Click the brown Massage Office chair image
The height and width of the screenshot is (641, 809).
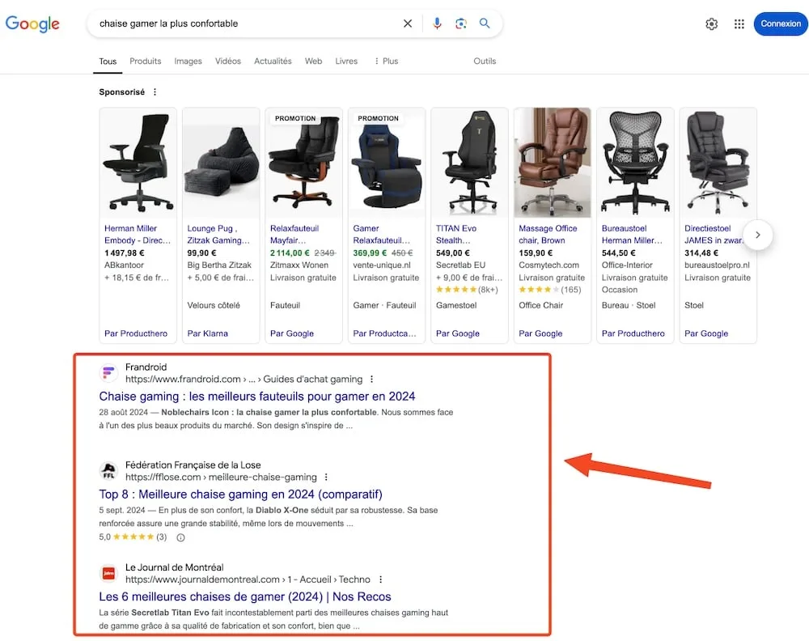click(553, 163)
